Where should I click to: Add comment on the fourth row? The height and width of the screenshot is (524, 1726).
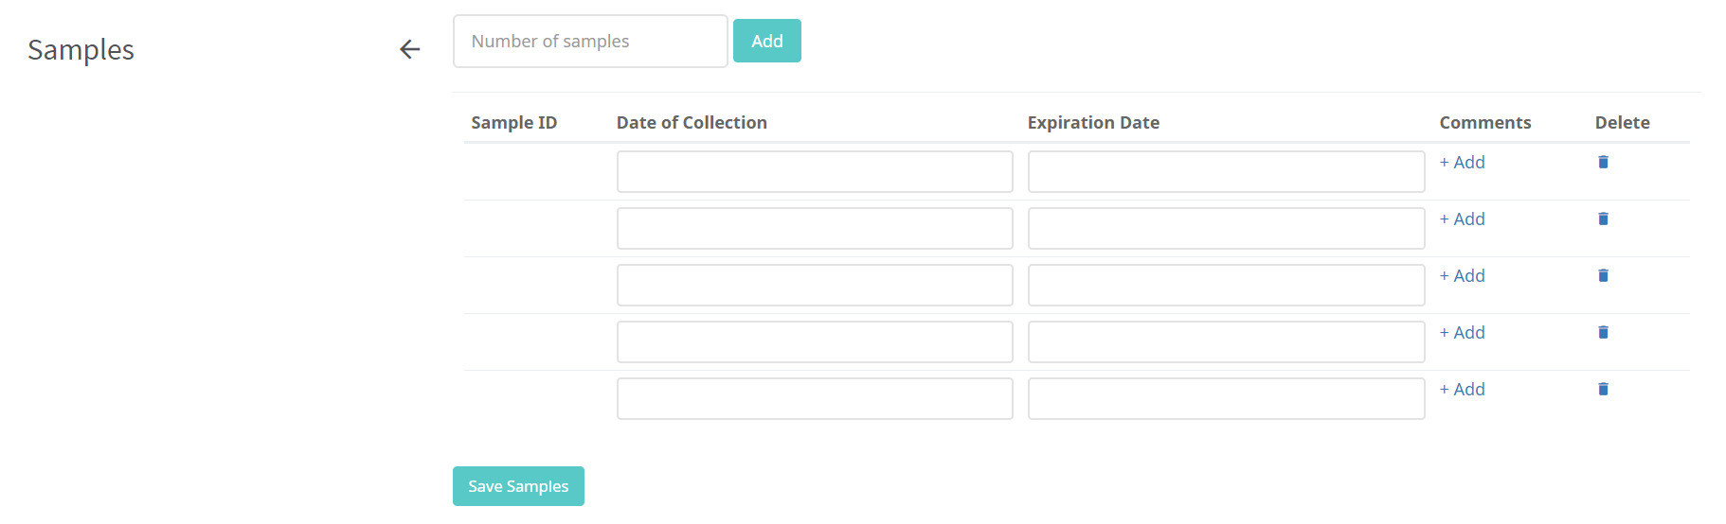[x=1462, y=333]
